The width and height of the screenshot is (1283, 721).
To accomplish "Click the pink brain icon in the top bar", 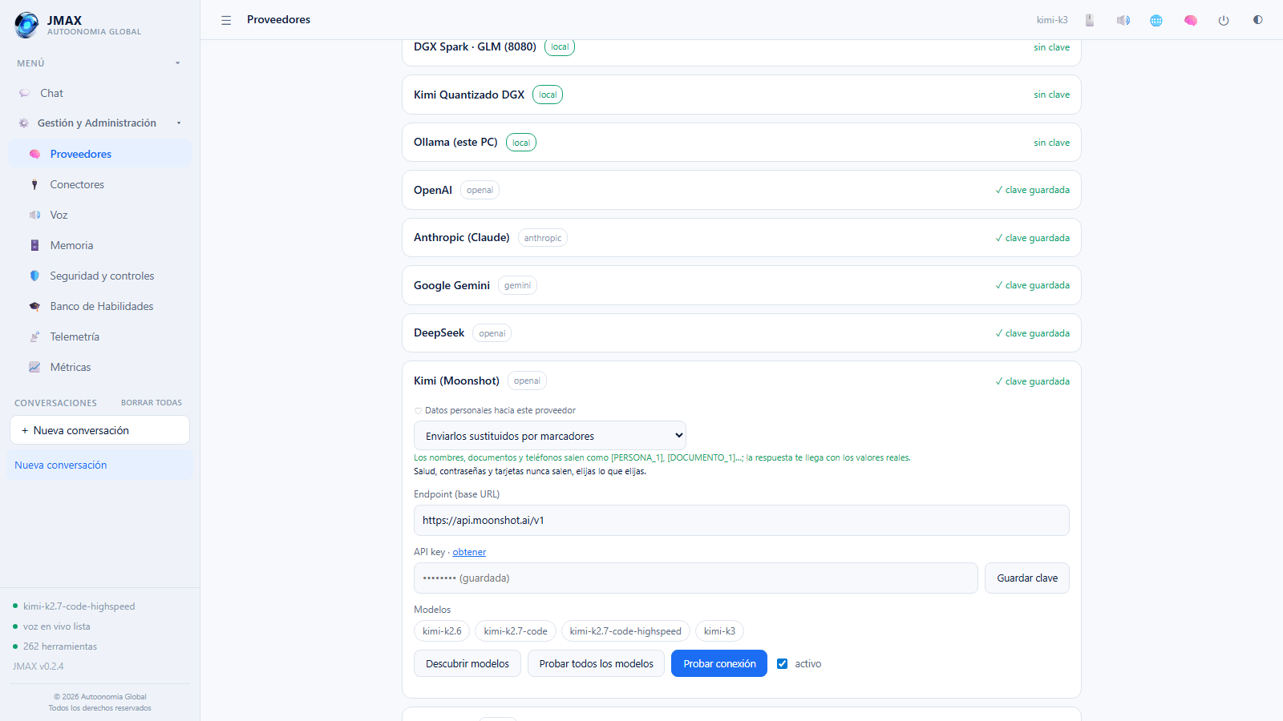I will 1191,20.
